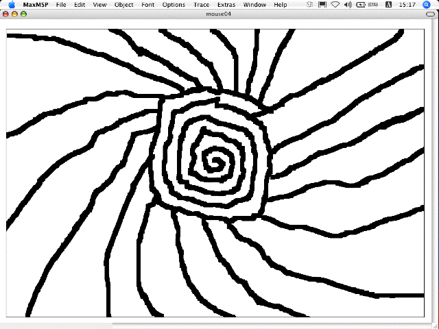Open the Font menu
Image resolution: width=439 pixels, height=329 pixels.
coord(147,5)
